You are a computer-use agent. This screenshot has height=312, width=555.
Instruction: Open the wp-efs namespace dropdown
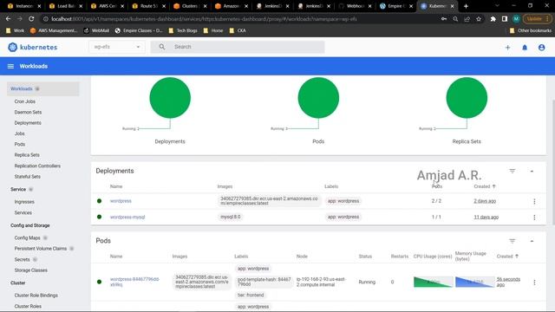[117, 47]
